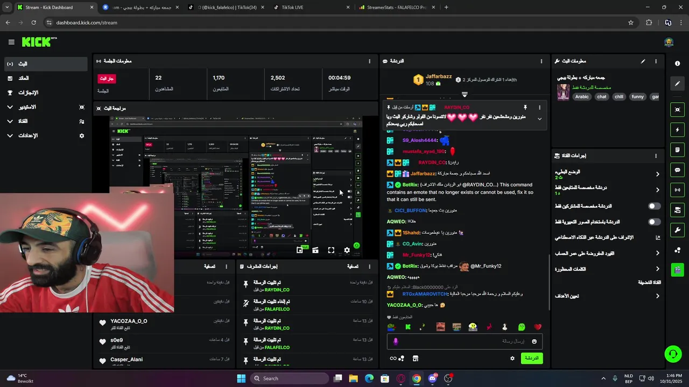This screenshot has width=689, height=387.
Task: Click the wrench tools icon in right sidebar
Action: 677,230
